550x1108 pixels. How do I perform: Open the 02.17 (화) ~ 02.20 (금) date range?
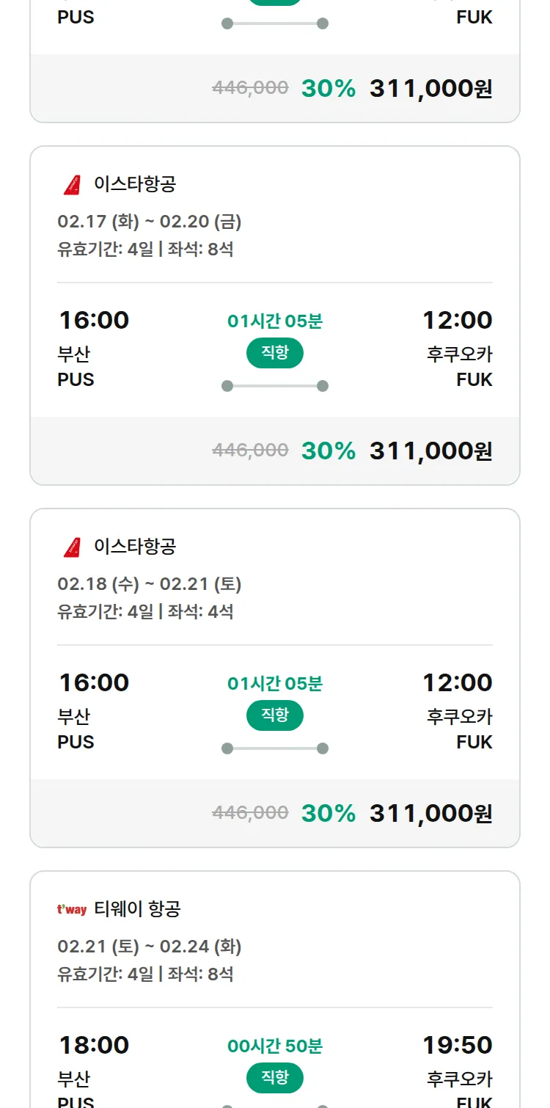(150, 222)
